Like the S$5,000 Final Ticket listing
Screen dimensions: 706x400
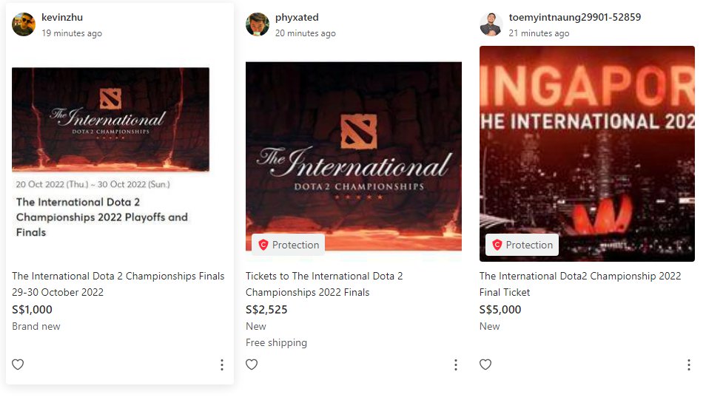pos(485,365)
